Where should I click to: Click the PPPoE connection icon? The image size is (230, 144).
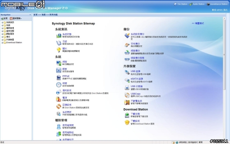(x=59, y=77)
